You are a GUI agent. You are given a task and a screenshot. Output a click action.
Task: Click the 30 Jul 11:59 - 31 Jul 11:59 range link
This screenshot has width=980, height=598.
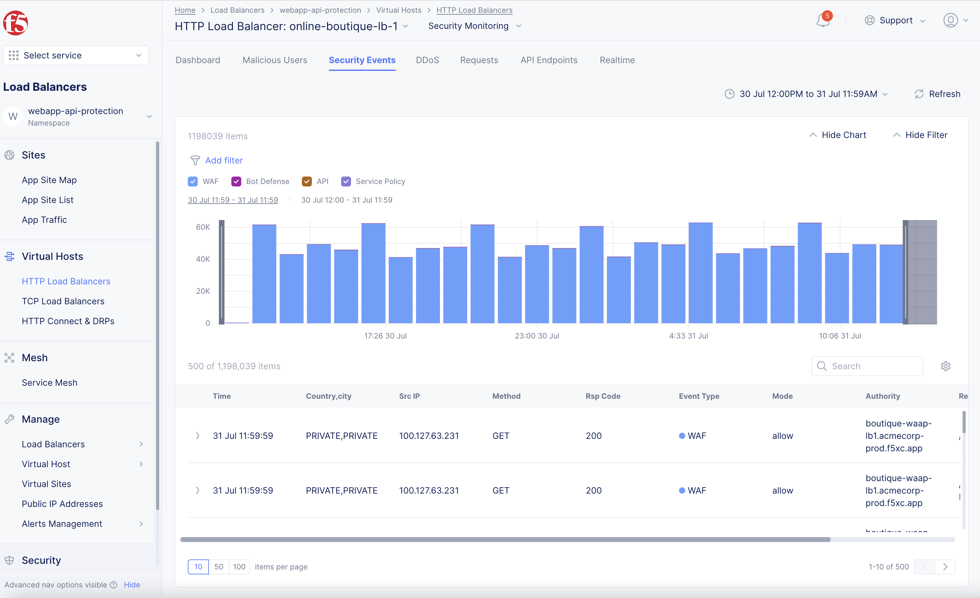coord(233,200)
